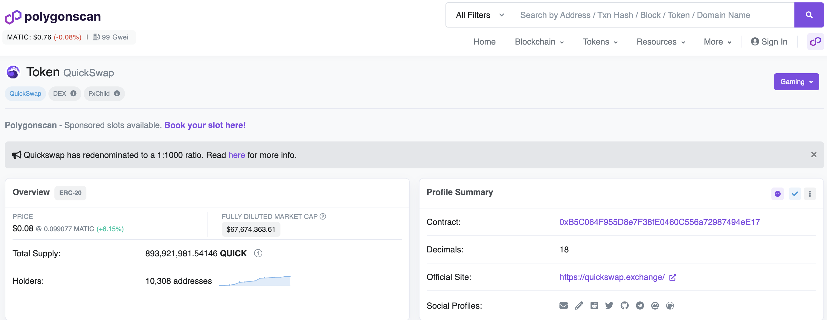
Task: Click the 893,921,981.54146 QUICK total supply
Action: (196, 254)
